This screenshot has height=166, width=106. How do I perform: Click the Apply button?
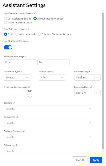[96, 160]
